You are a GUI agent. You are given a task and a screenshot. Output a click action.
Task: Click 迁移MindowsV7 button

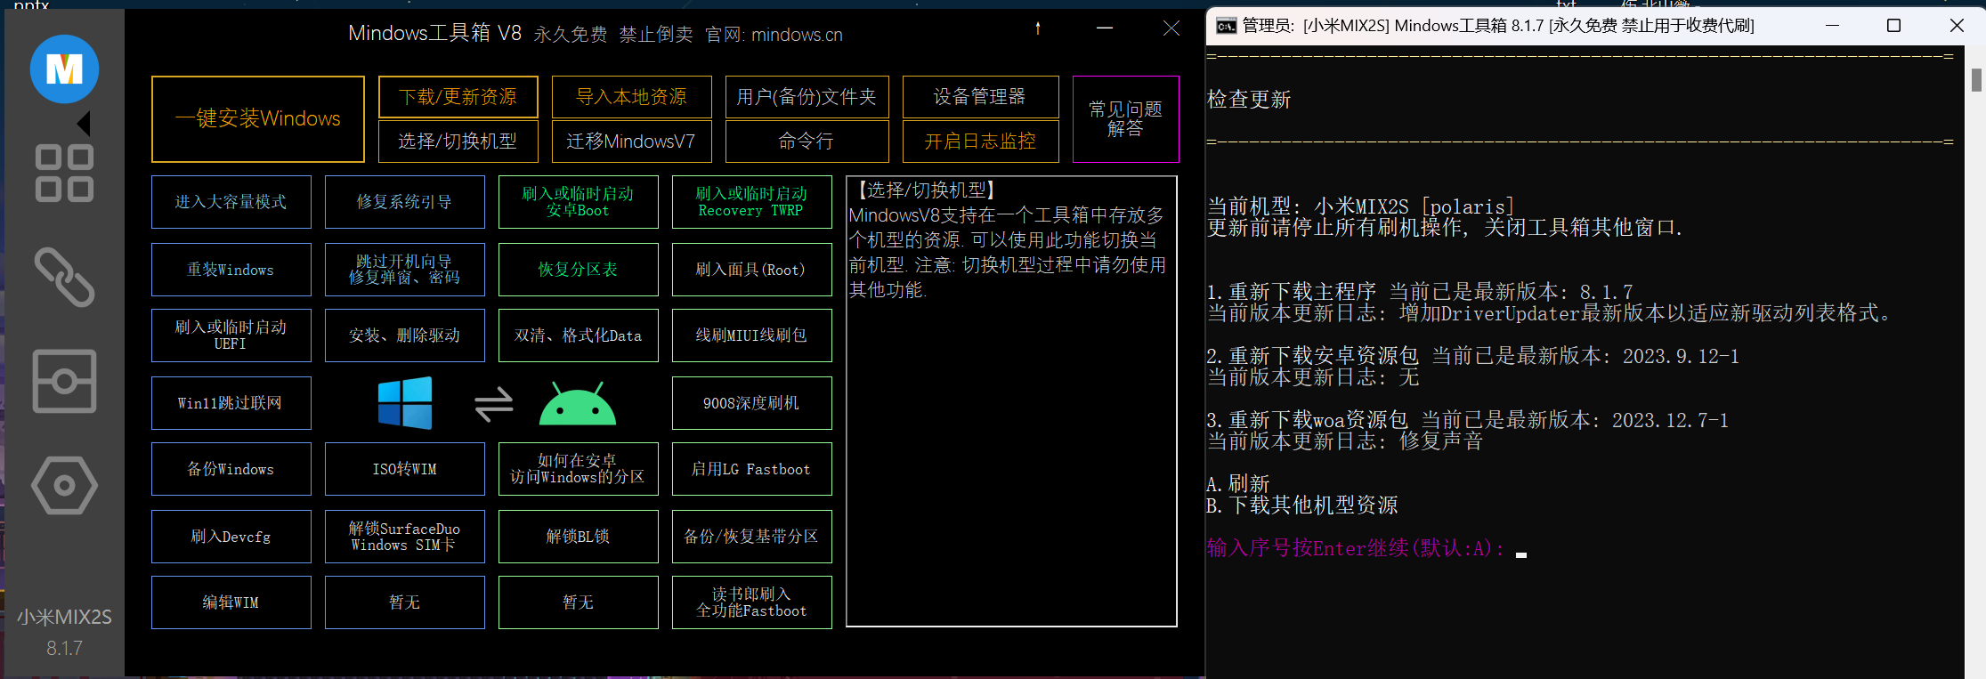pos(632,141)
